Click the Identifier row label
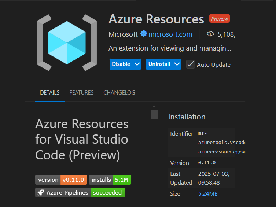This screenshot has width=276, height=207. pos(181,134)
